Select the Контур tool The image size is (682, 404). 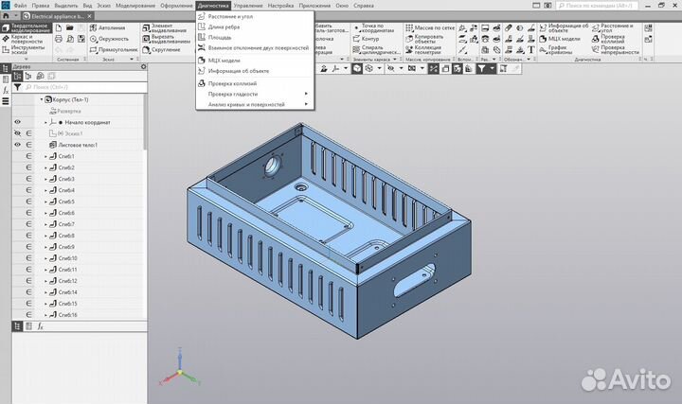(366, 39)
